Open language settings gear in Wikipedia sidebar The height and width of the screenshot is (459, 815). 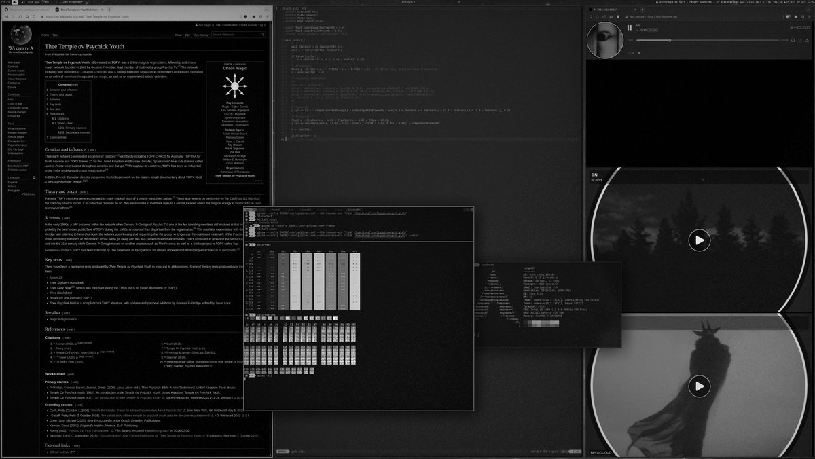[x=34, y=177]
